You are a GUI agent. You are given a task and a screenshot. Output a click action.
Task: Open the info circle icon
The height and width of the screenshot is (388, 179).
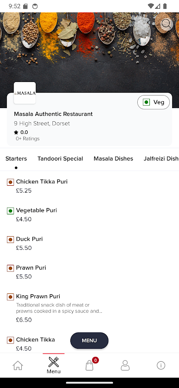tap(161, 365)
